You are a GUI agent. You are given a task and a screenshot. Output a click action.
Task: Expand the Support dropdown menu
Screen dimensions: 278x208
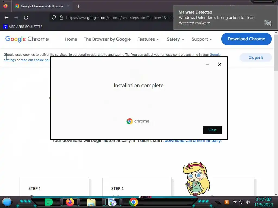[202, 39]
